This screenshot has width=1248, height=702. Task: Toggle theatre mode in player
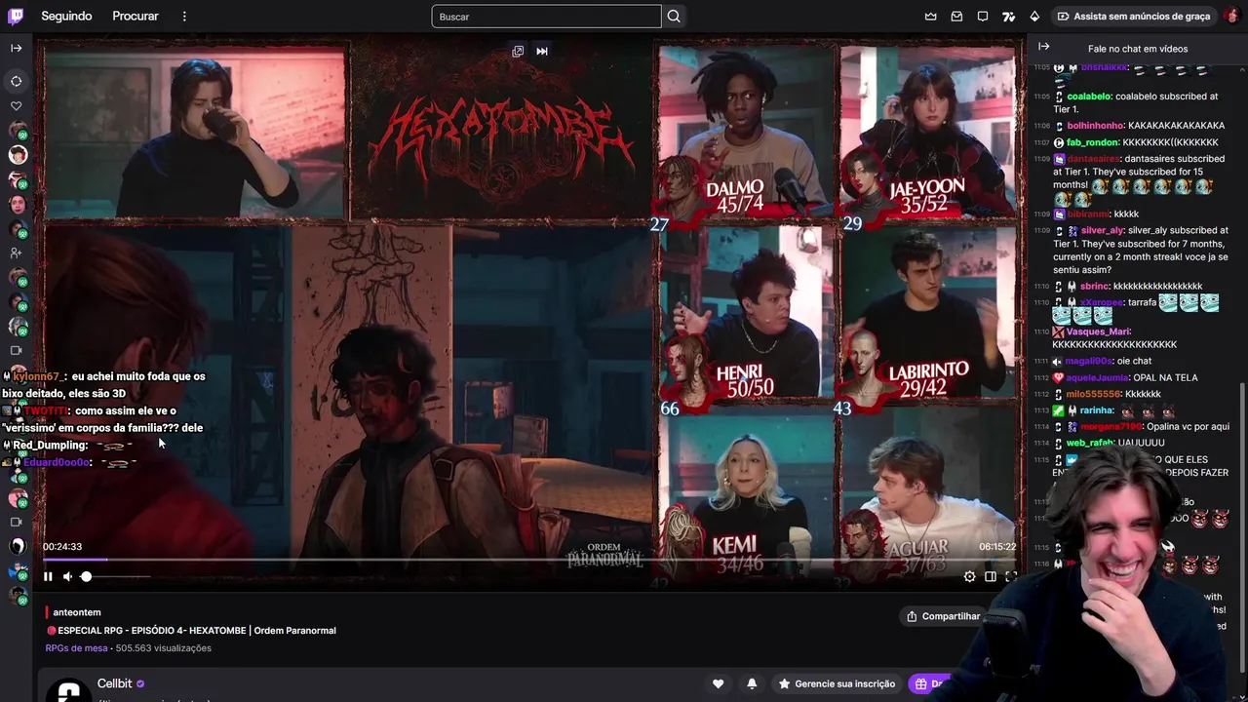pos(990,576)
